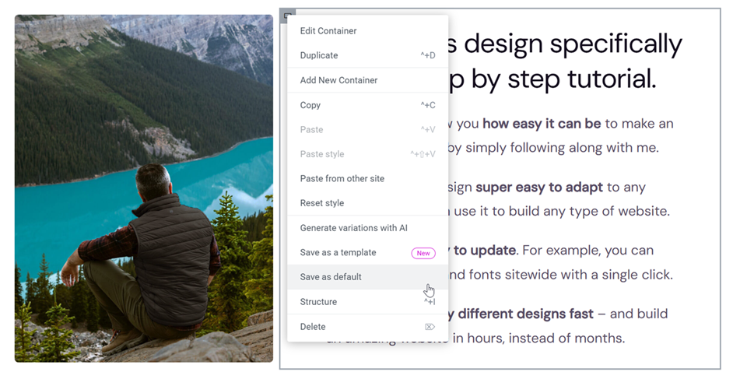Click the text 'in hours, instead of months.'

[538, 339]
